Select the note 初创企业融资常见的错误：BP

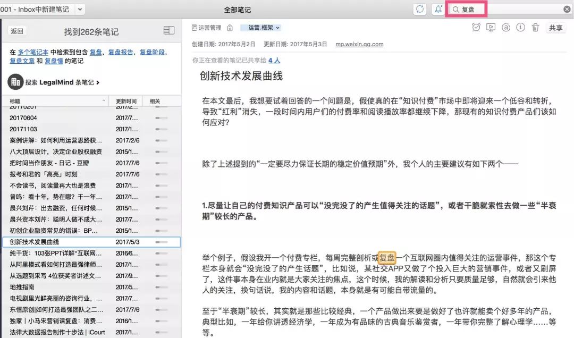tap(91, 231)
